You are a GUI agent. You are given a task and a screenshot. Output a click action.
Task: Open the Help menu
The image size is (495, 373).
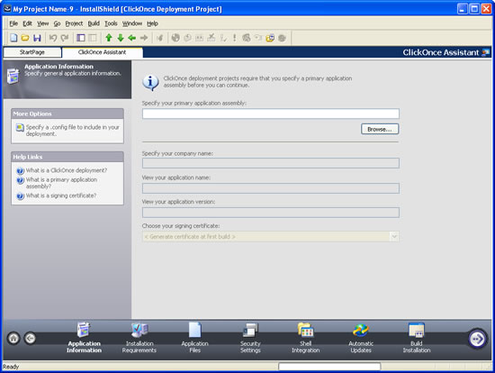(152, 23)
